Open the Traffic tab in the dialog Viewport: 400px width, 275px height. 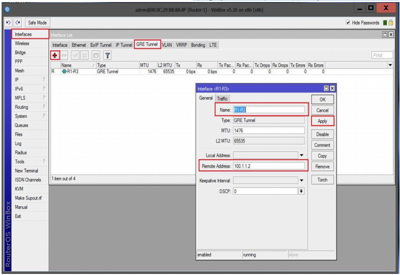(x=222, y=98)
